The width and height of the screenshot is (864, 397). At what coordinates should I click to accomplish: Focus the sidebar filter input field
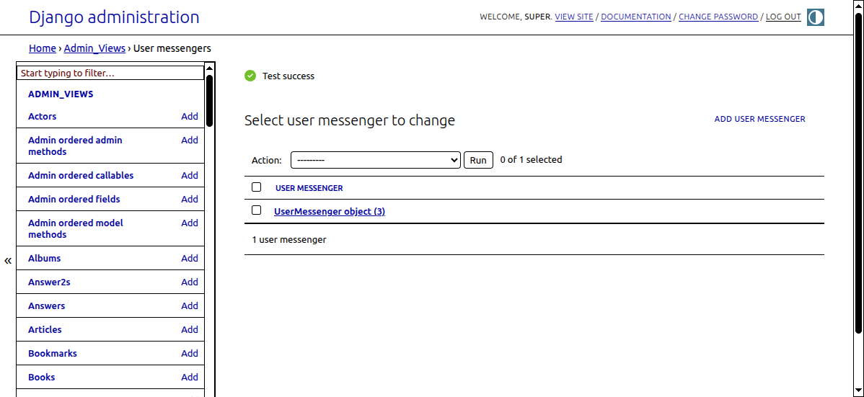[110, 73]
